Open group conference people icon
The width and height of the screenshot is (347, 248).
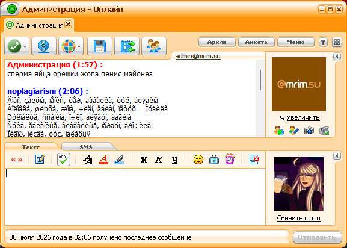tap(154, 46)
